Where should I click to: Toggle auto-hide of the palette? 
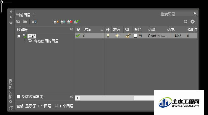[11, 17]
